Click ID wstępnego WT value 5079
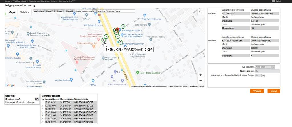The width and height of the screenshot is (292, 127). point(37,99)
